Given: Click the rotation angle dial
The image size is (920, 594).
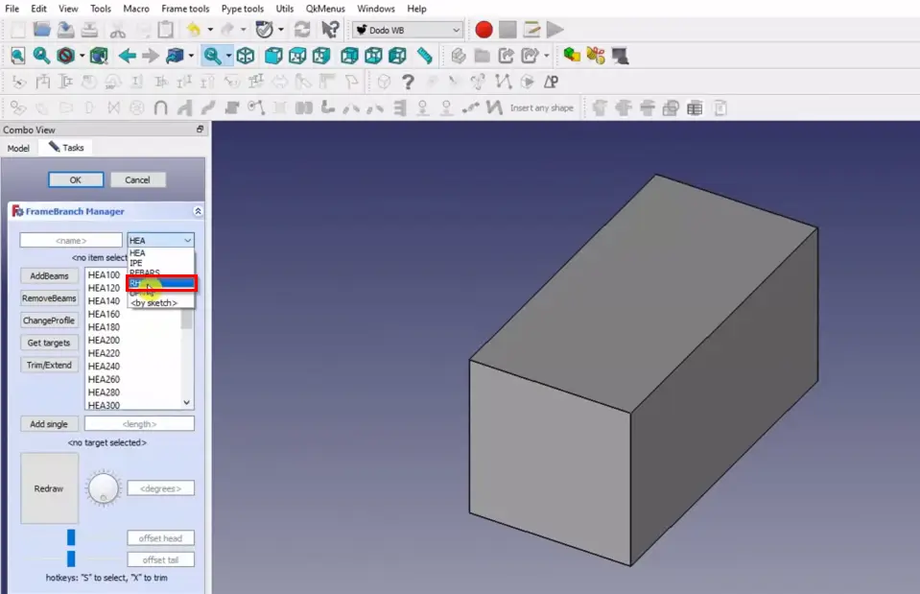Looking at the screenshot, I should (103, 488).
